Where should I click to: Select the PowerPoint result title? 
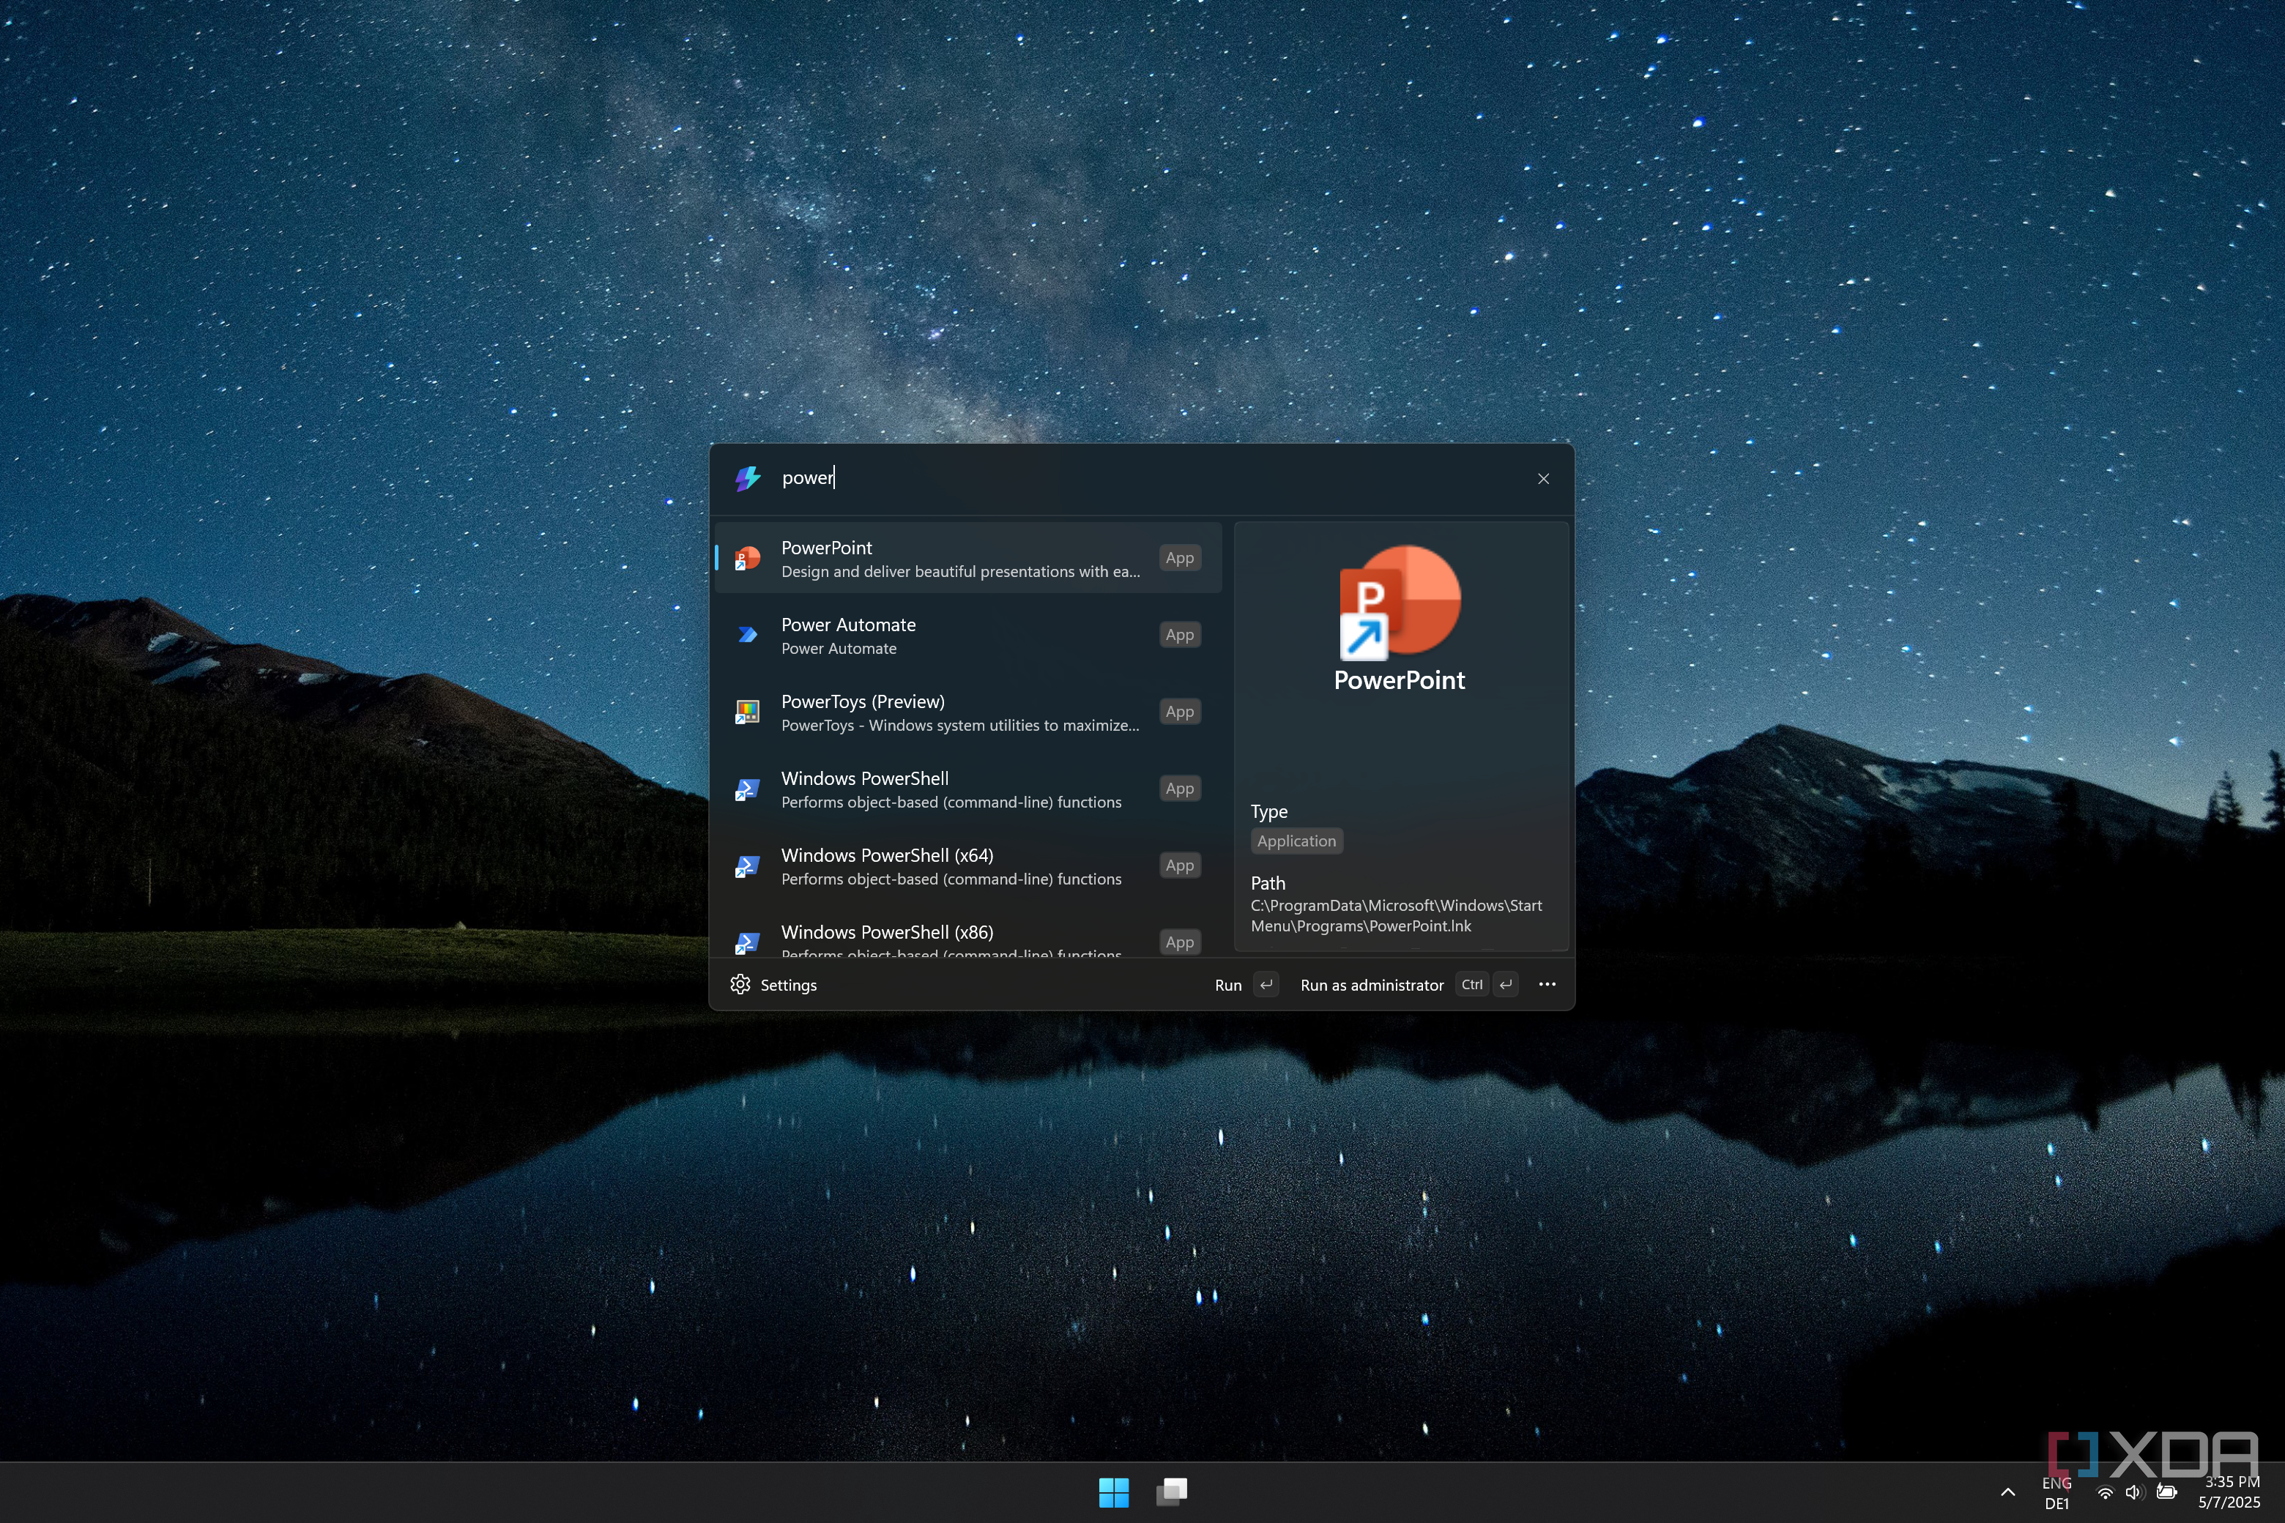click(827, 548)
